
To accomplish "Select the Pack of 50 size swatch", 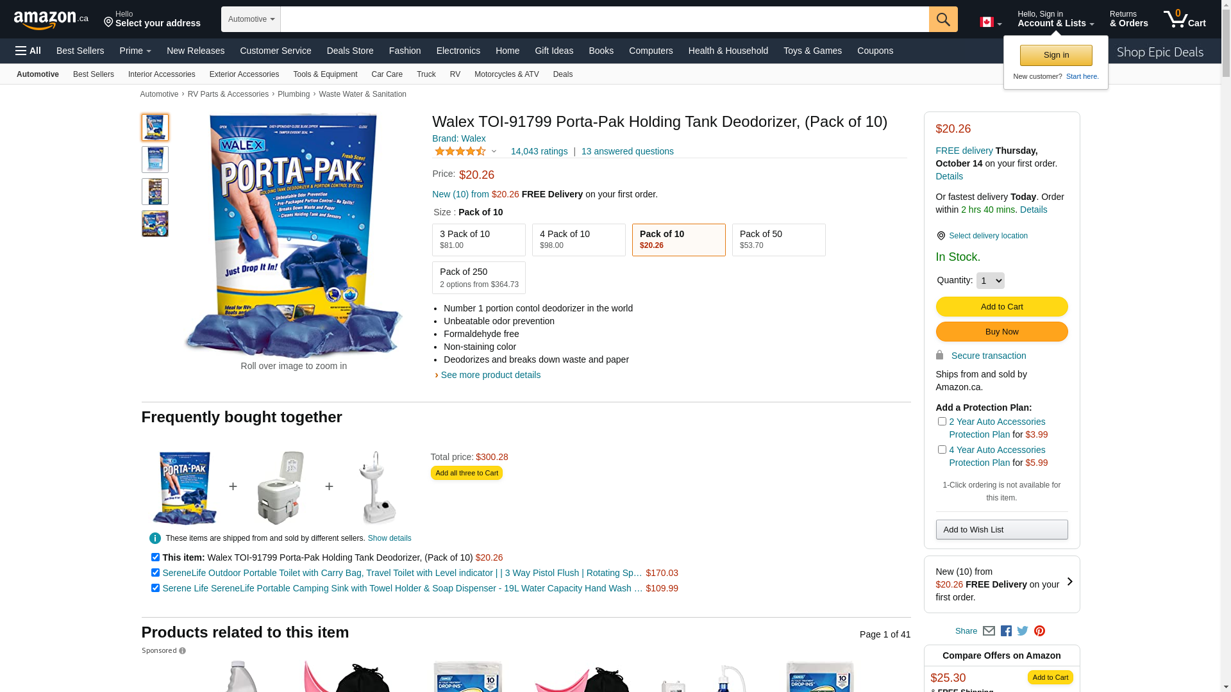I will 778,240.
